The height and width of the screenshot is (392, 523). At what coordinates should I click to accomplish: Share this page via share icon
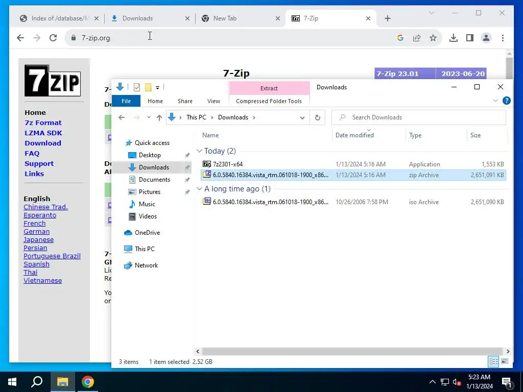tap(417, 38)
